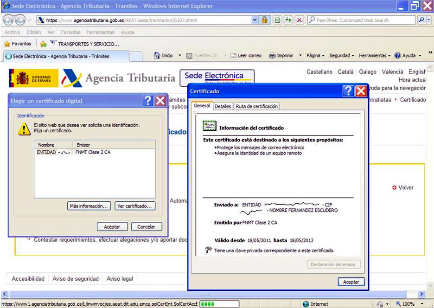Click the Gobierno de España logo
The image size is (434, 308).
click(x=33, y=78)
